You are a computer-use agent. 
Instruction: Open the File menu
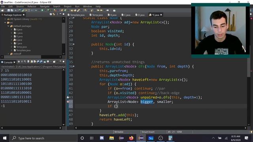(x=3, y=6)
